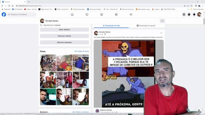Click the new message compose icon
This screenshot has height=115, width=205.
[199, 110]
